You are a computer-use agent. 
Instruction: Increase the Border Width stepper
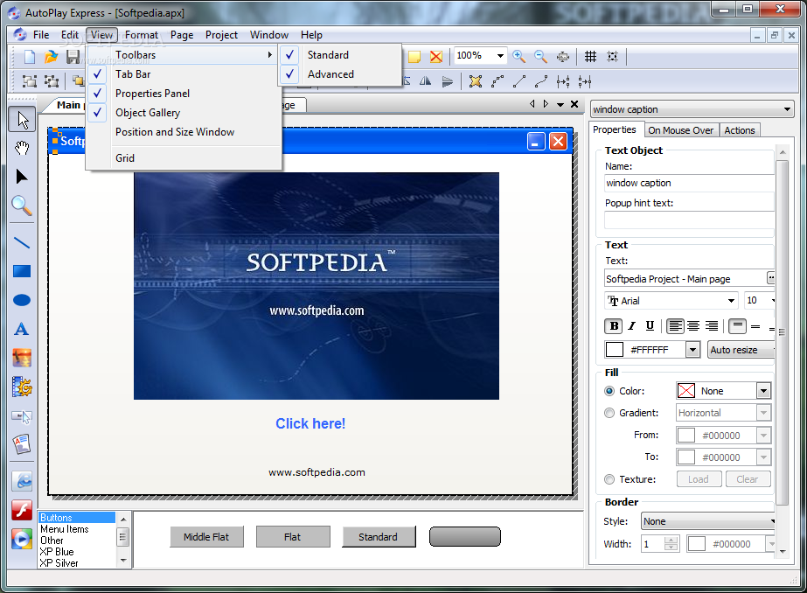pyautogui.click(x=671, y=540)
